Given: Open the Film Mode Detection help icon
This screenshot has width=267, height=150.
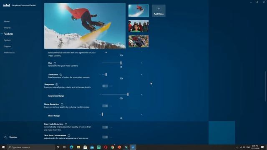Looking at the screenshot, I should (66, 124).
